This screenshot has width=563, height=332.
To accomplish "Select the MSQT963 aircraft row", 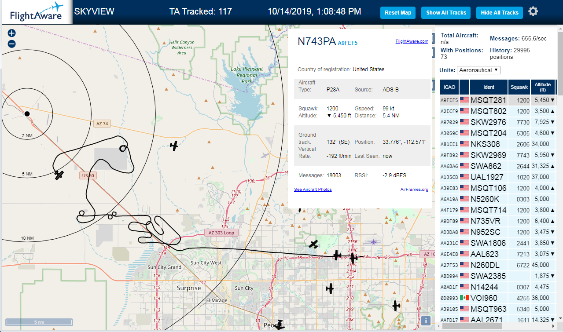I will (498, 309).
